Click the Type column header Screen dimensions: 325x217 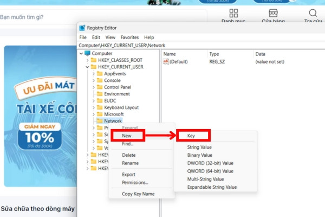pyautogui.click(x=214, y=54)
